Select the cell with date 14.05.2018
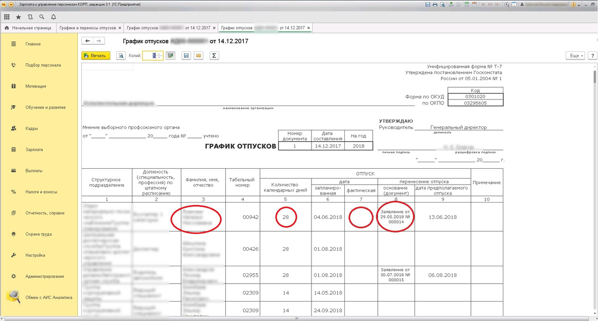The width and height of the screenshot is (598, 321). coord(328,293)
